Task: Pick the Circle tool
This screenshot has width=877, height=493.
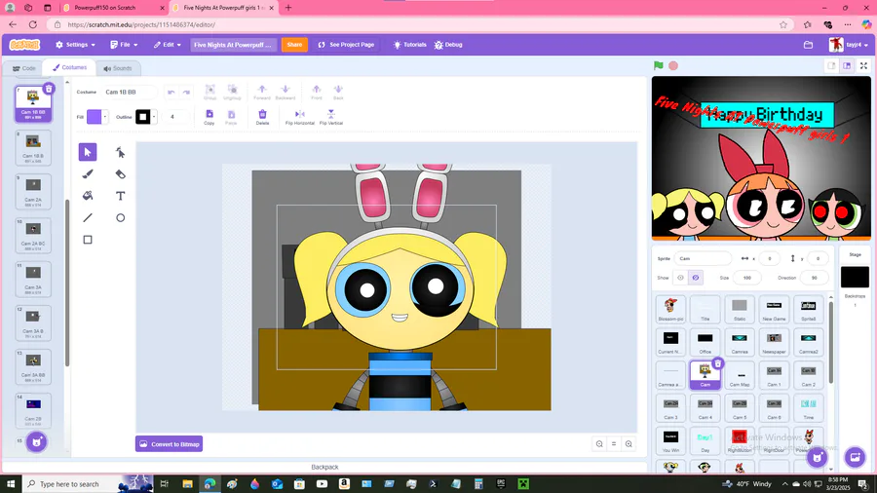Action: pyautogui.click(x=120, y=217)
